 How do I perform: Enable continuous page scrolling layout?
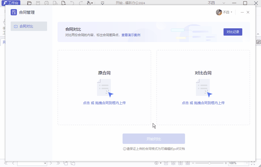[173, 163]
